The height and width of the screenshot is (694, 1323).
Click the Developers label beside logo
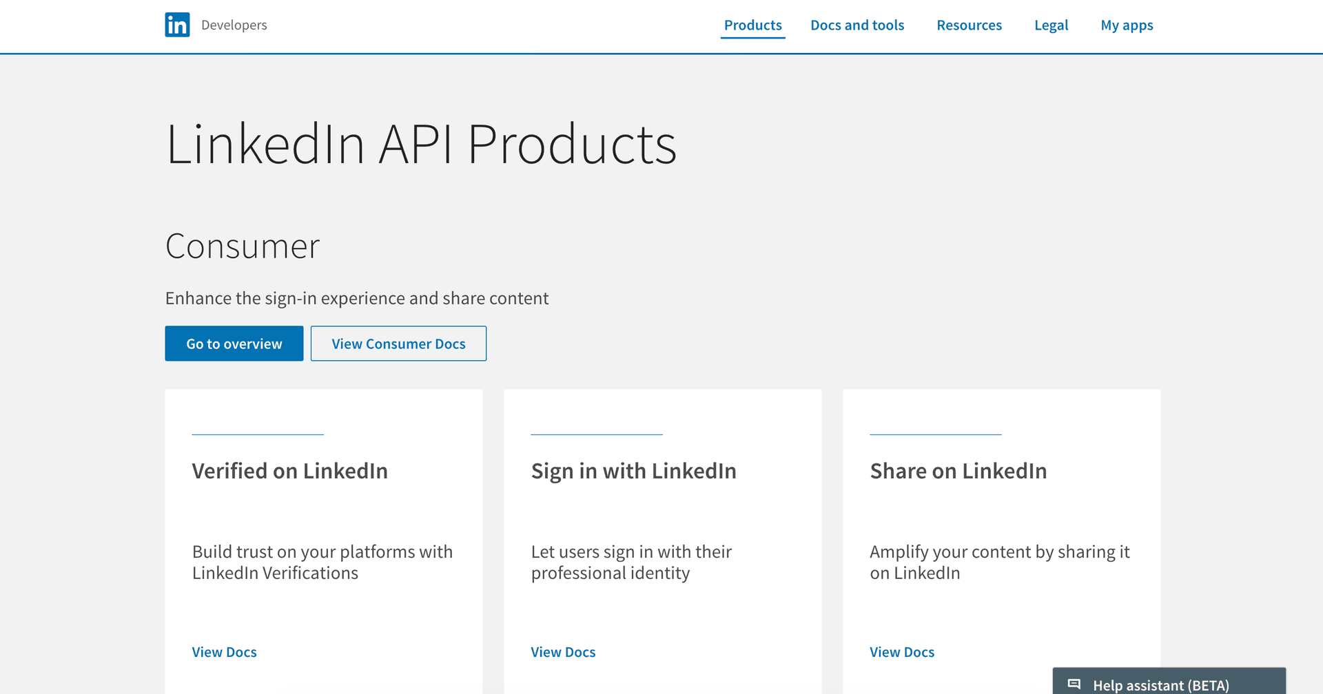[x=234, y=25]
